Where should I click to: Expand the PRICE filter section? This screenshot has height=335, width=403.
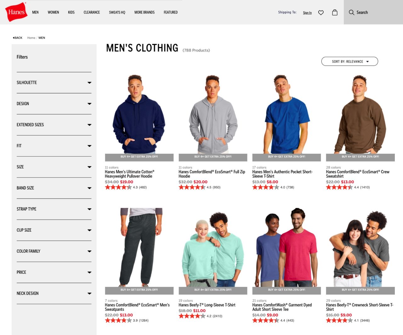click(54, 272)
